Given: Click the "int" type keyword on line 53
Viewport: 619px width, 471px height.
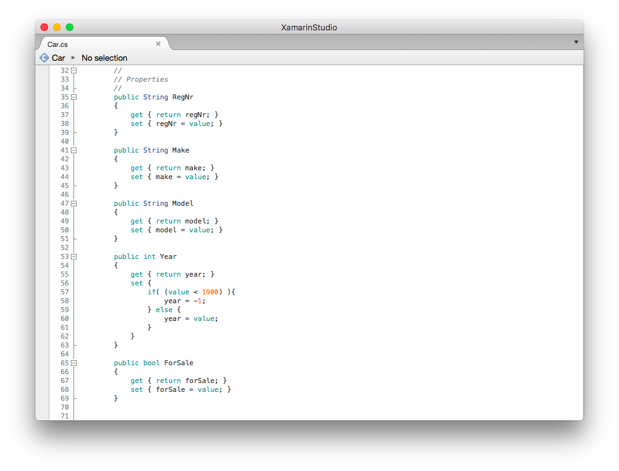Looking at the screenshot, I should coord(149,256).
